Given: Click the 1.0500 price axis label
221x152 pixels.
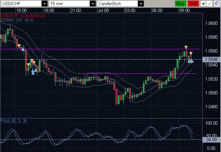Looking at the screenshot, I should pos(211,93).
